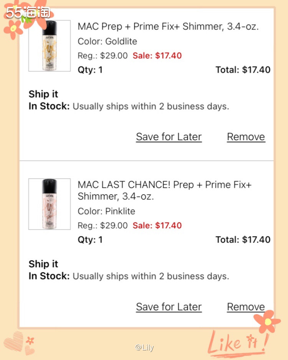The image size is (288, 360).
Task: Click Color: Goldlite label
Action: 107,41
